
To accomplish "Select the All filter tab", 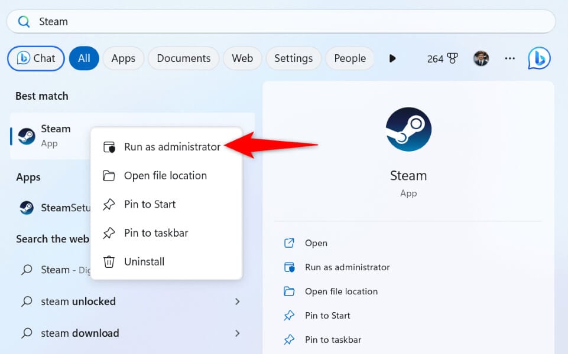I will (84, 58).
